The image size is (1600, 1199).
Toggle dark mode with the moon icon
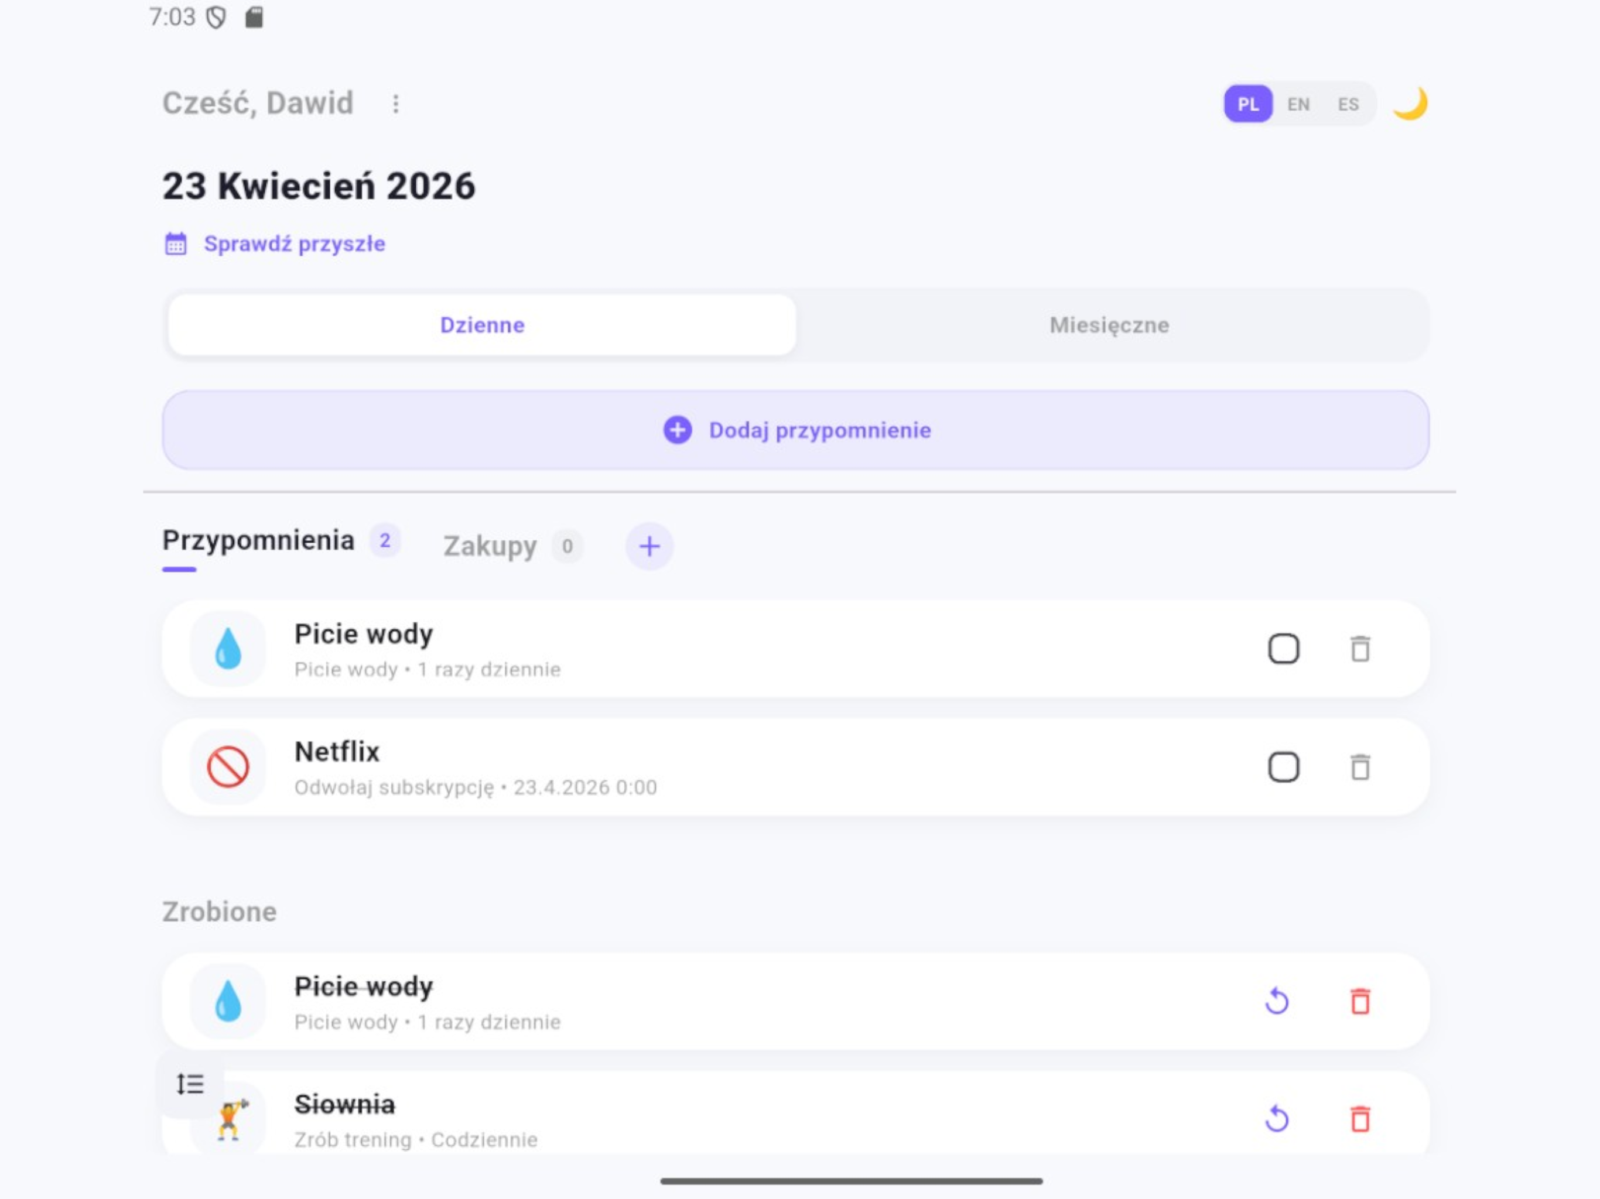(1410, 104)
